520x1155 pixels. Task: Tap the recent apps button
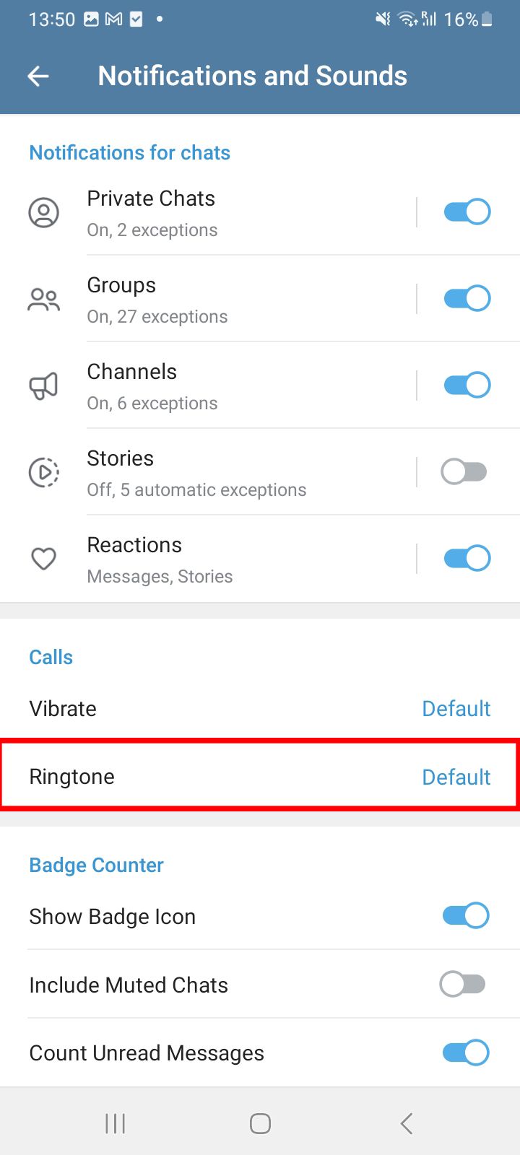click(x=114, y=1123)
